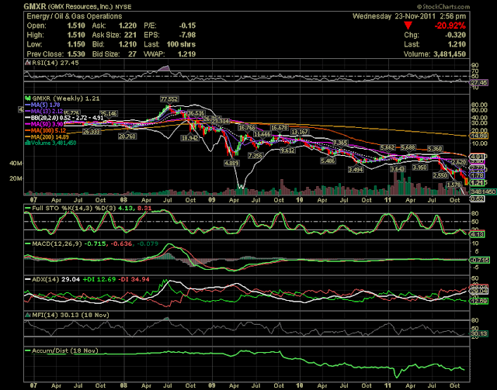497x390 pixels.
Task: Click the 20.760 price annotation
Action: tap(127, 136)
